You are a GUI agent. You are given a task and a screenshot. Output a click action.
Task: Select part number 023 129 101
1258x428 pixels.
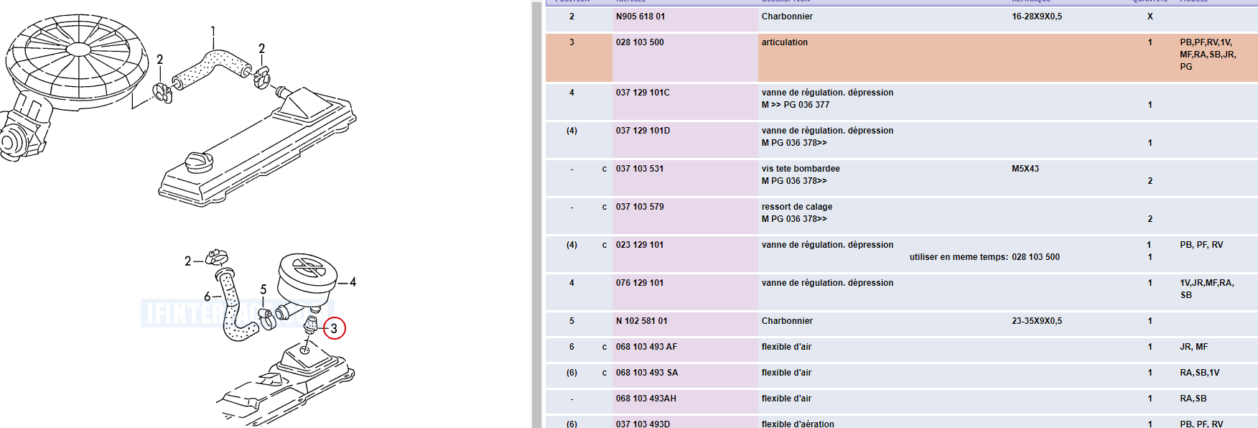coord(639,245)
